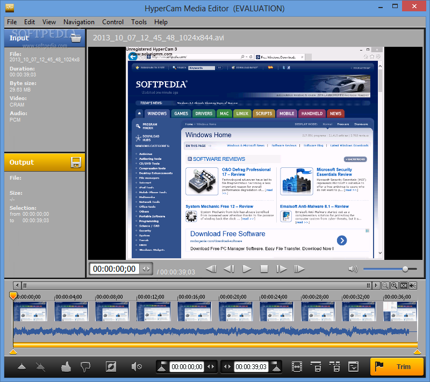Click the thumbs-up keep fragment icon
430x382 pixels.
pos(66,366)
